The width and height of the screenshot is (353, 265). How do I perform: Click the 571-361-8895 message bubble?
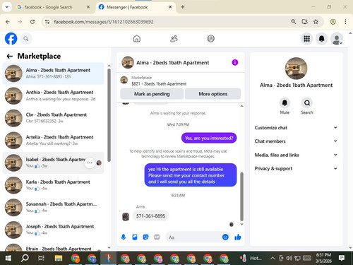[x=150, y=216]
